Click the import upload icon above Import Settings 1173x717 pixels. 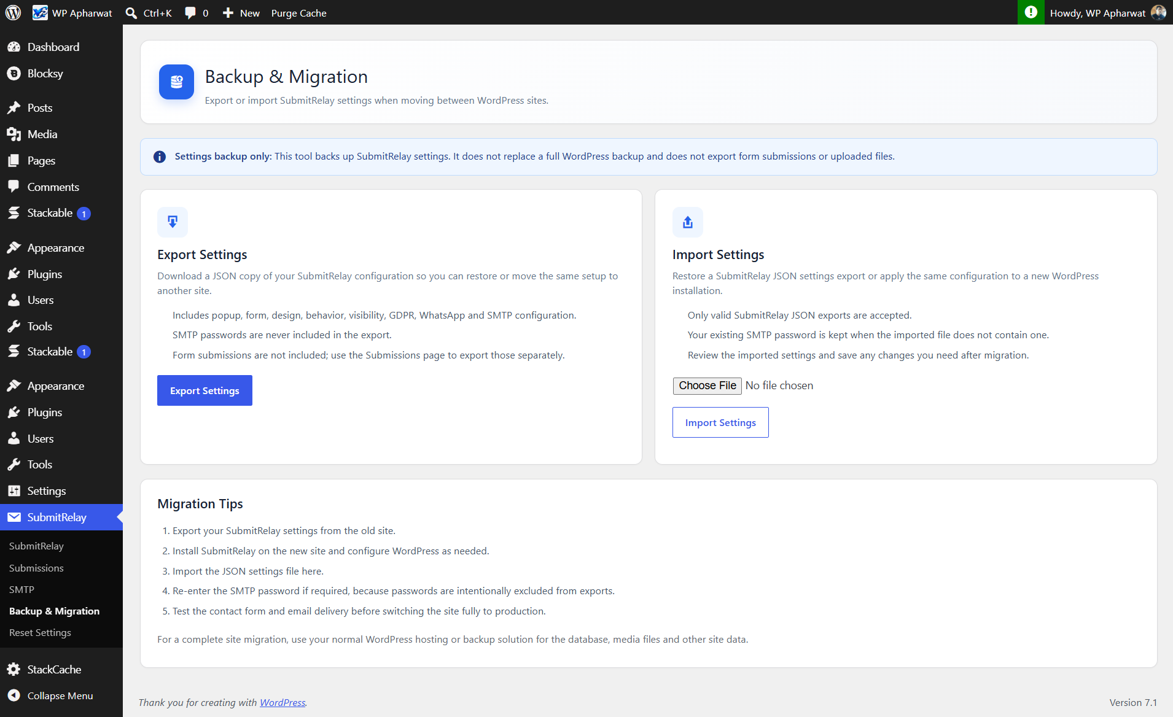pos(688,222)
